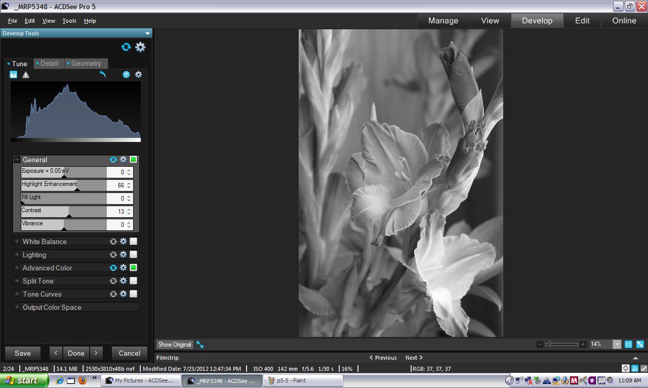Click the exposure warning triangle icon
The width and height of the screenshot is (648, 388).
pyautogui.click(x=26, y=75)
